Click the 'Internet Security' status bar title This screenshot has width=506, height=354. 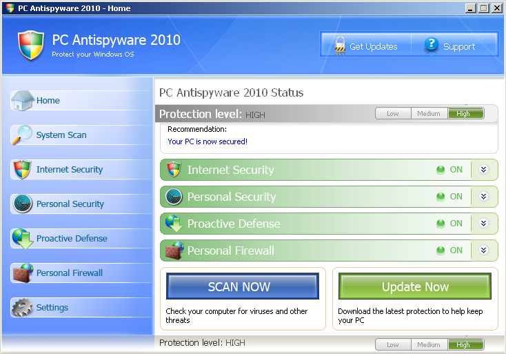231,170
